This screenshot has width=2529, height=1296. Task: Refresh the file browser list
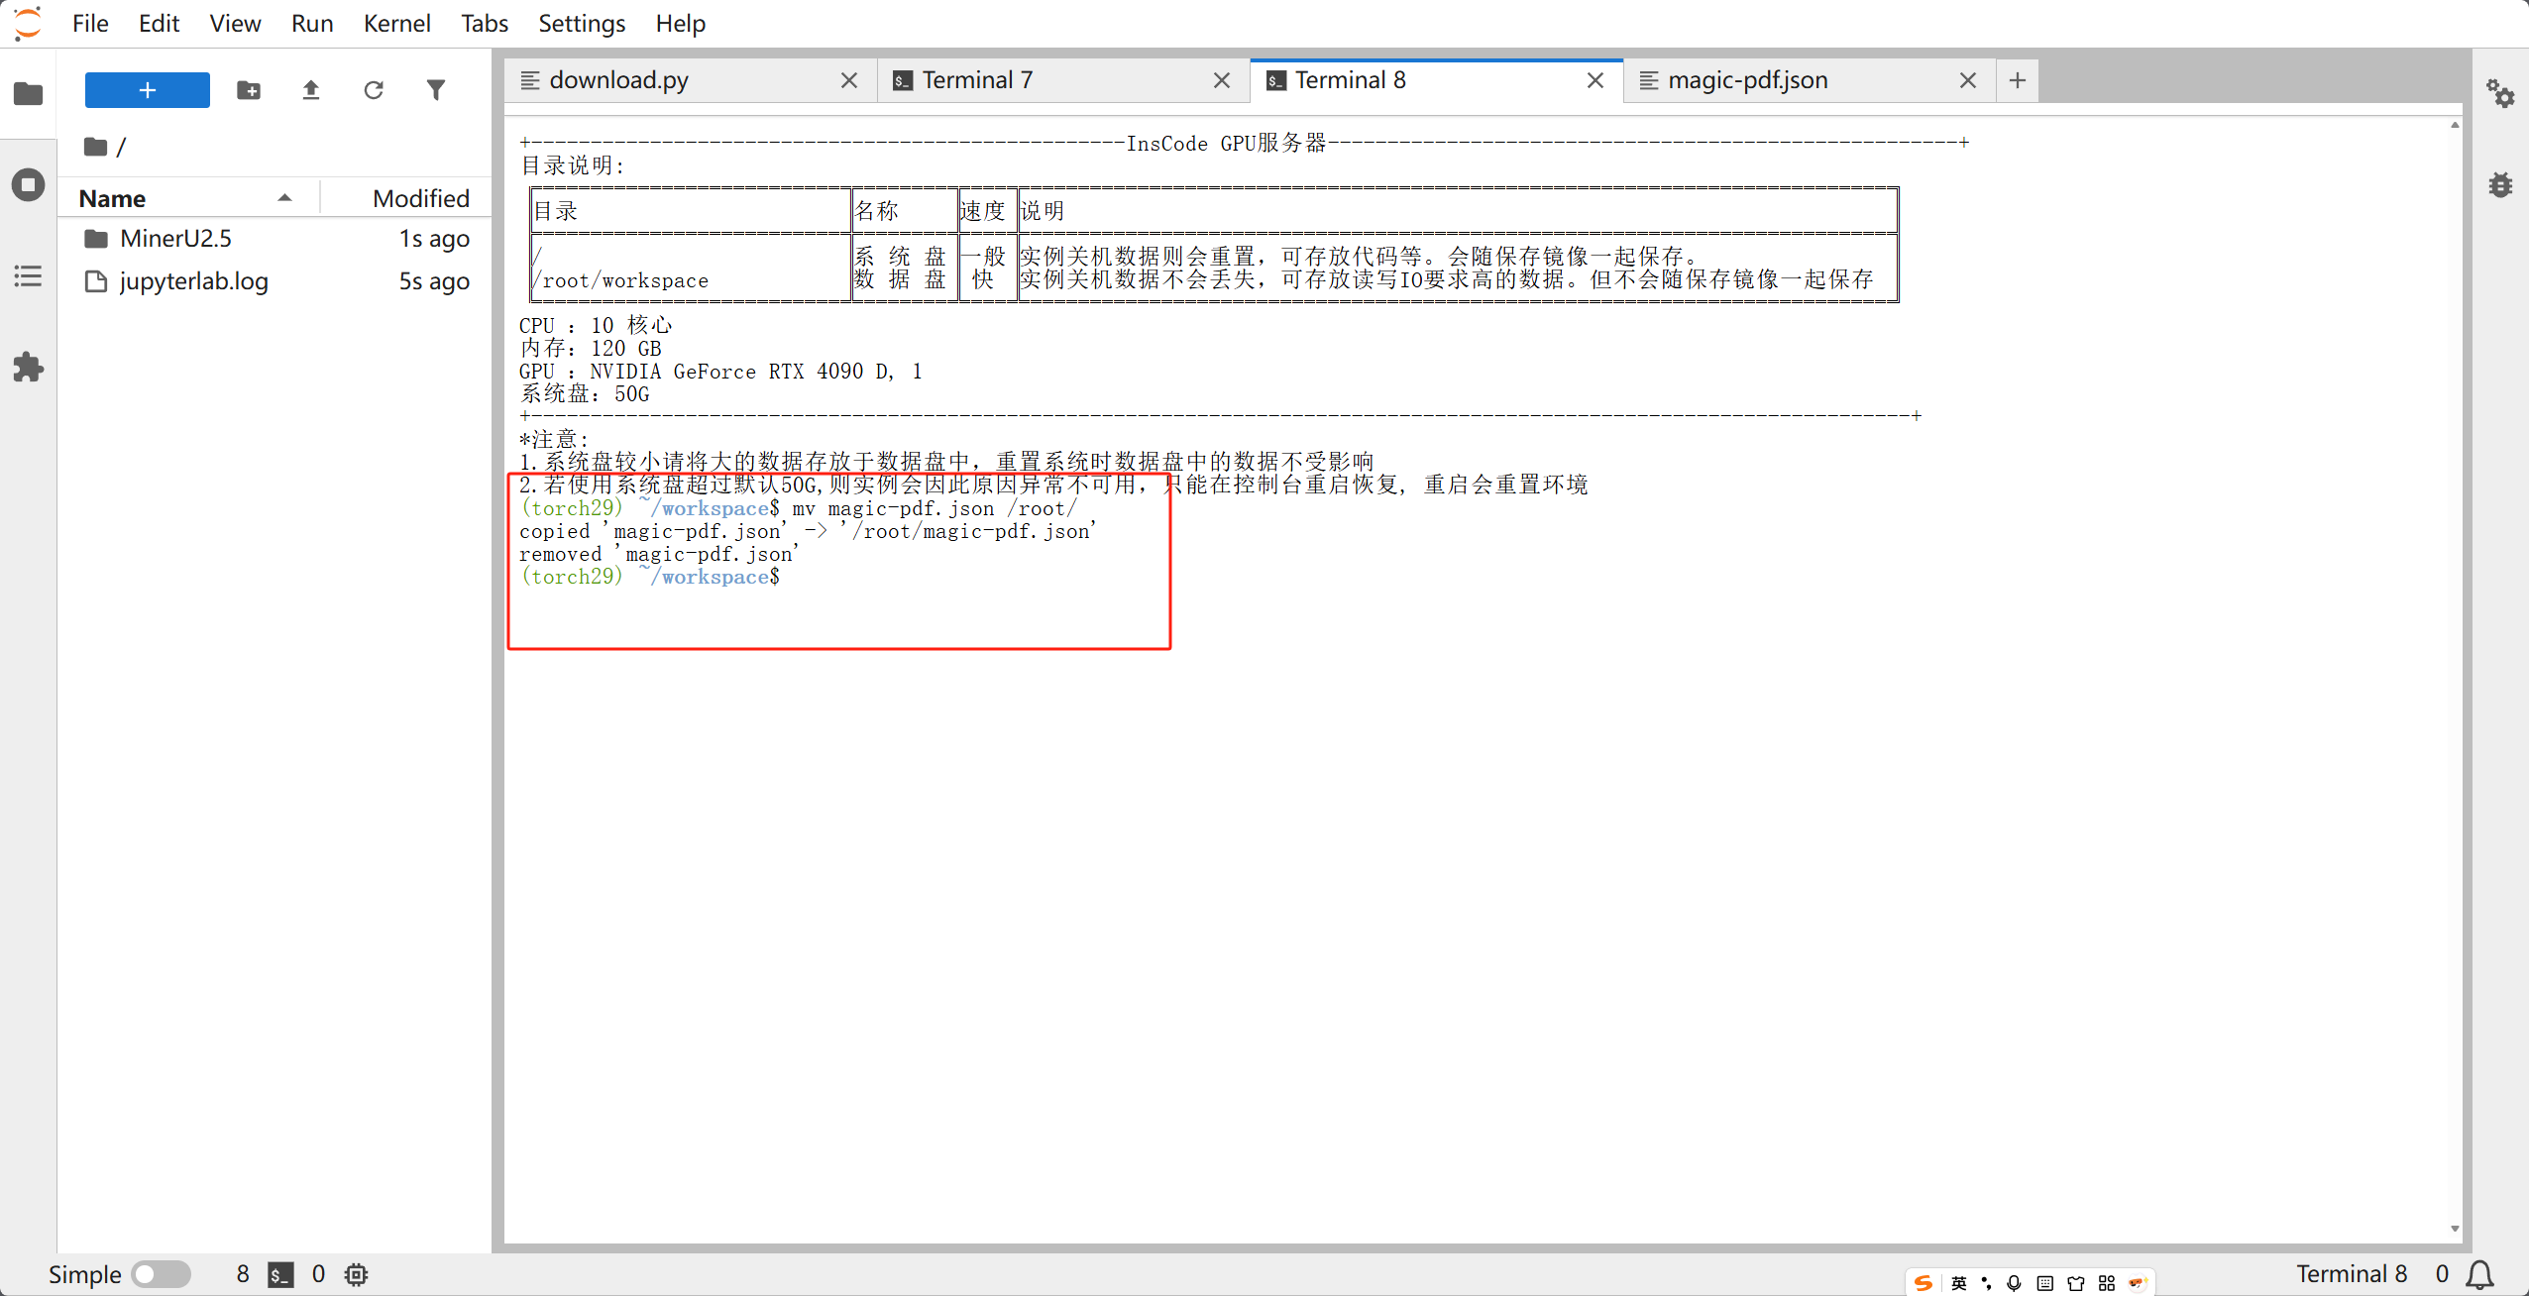coord(374,90)
